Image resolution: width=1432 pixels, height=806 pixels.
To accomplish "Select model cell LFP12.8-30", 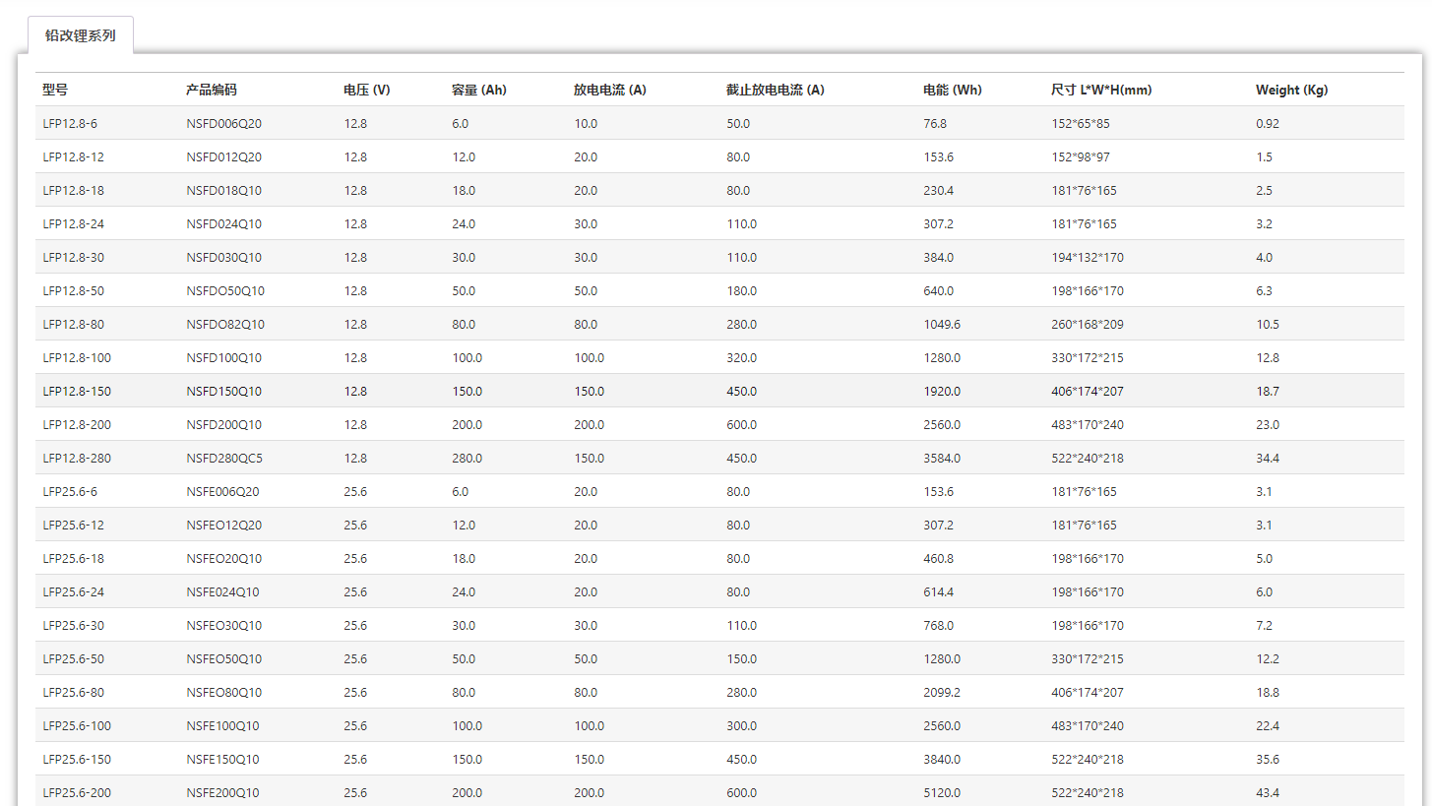I will click(73, 257).
